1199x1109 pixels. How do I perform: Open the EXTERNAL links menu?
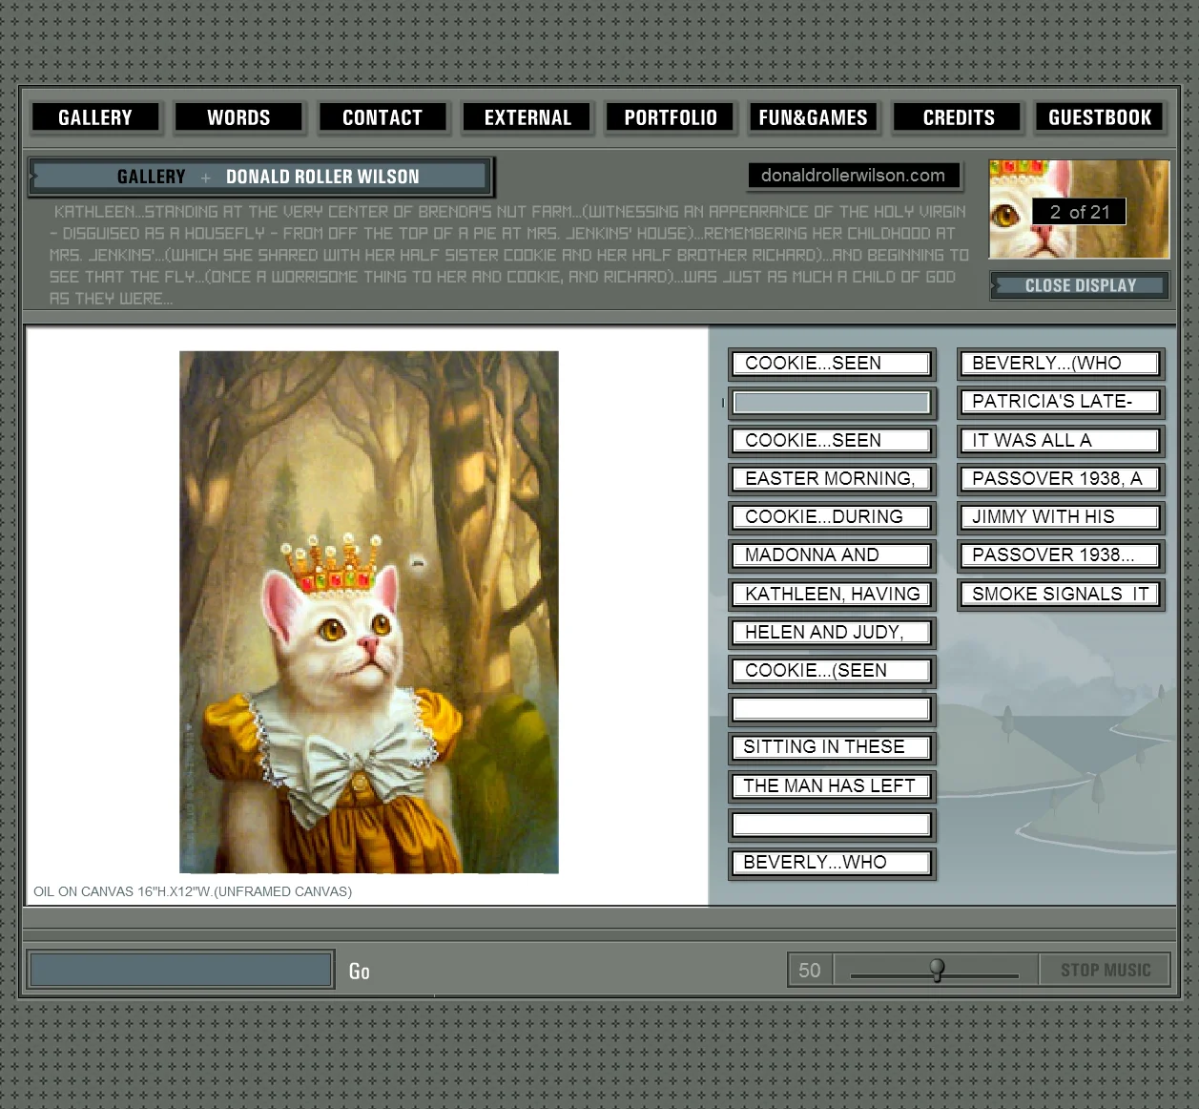(x=527, y=117)
